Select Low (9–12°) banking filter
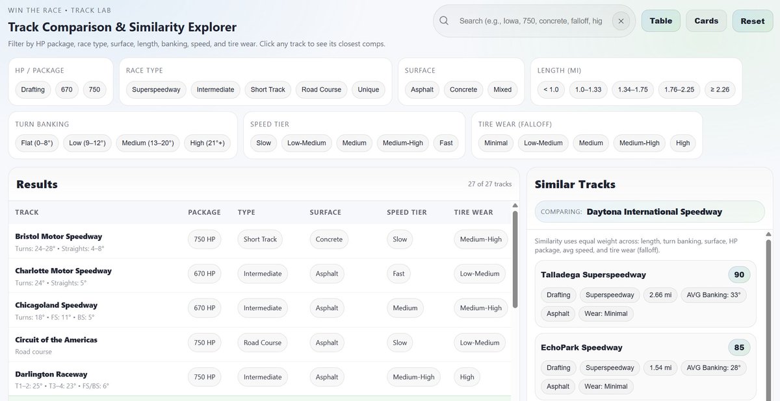Viewport: 780px width, 401px height. [x=88, y=143]
